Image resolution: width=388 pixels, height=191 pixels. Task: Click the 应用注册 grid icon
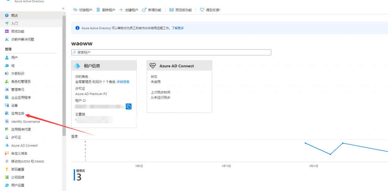tap(7, 113)
